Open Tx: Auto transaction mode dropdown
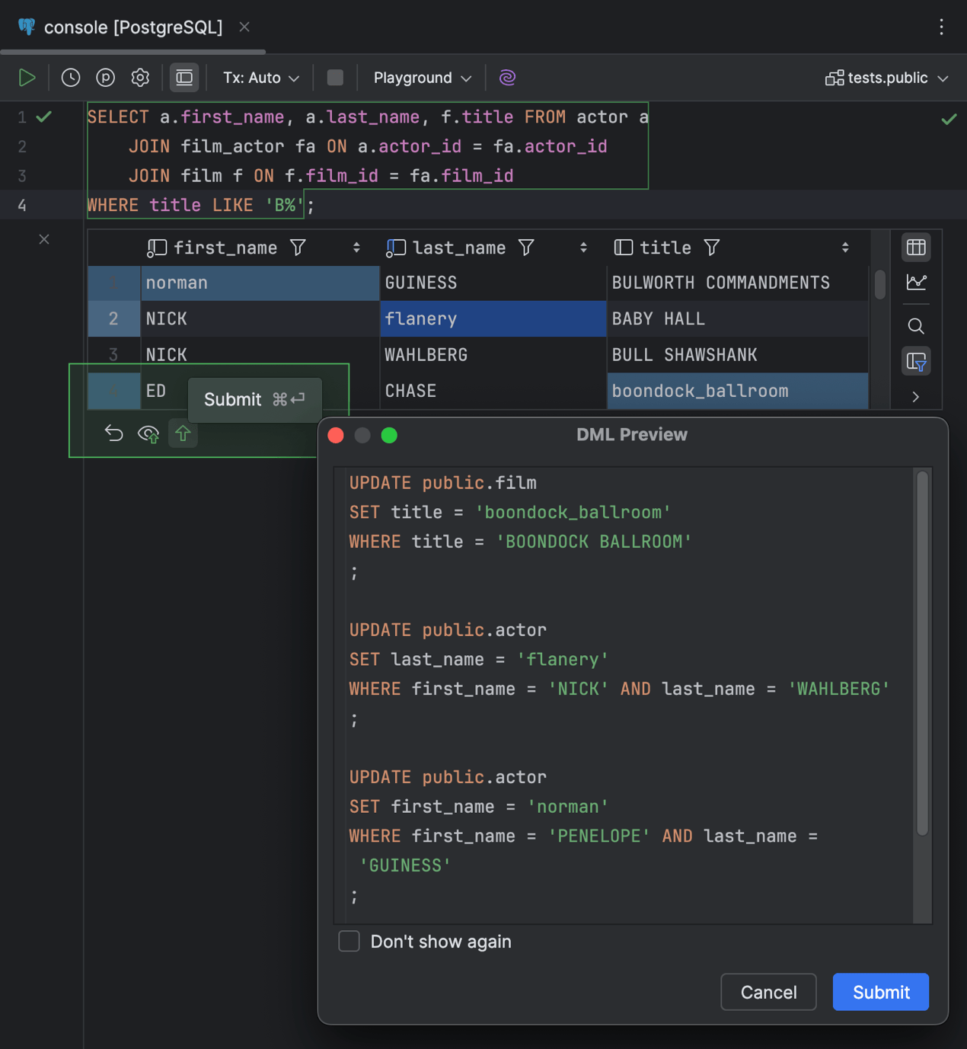 coord(260,78)
